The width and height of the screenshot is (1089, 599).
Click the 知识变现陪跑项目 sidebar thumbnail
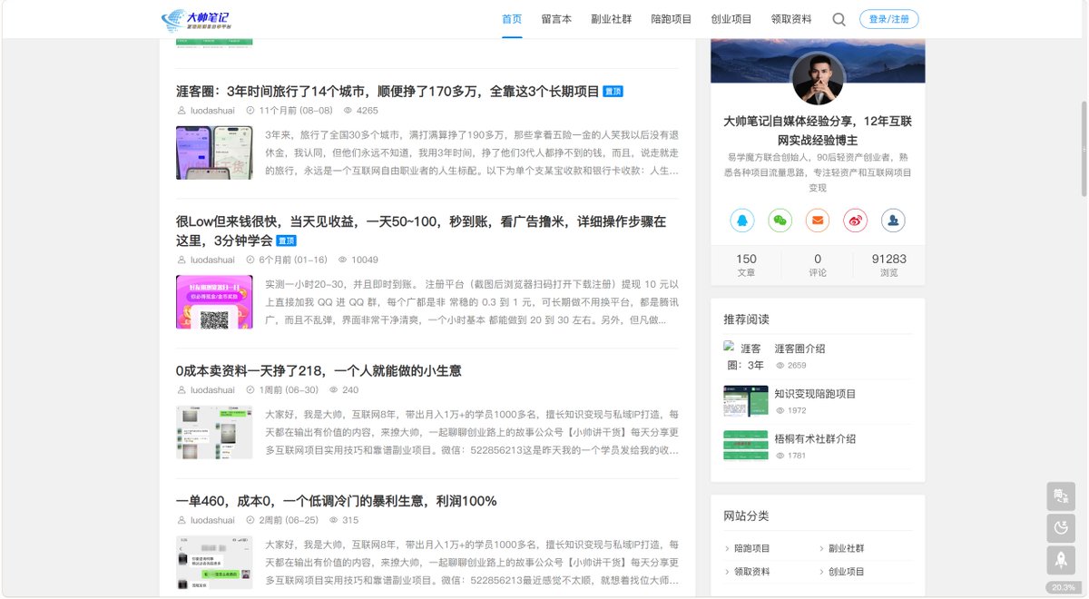[x=746, y=401]
